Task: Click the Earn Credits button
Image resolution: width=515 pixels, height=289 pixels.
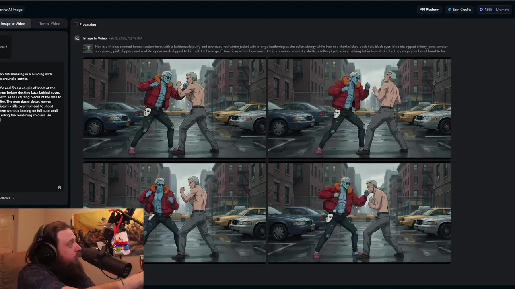Action: click(x=459, y=10)
